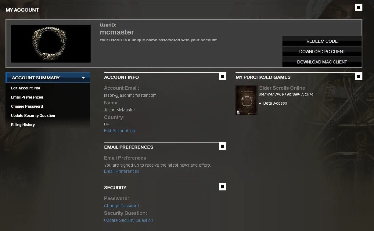
Task: Open Update Security Question in sidebar
Action: 33,116
